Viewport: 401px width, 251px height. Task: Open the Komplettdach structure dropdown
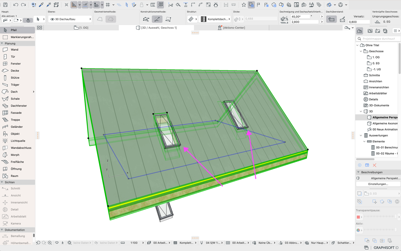pyautogui.click(x=215, y=19)
